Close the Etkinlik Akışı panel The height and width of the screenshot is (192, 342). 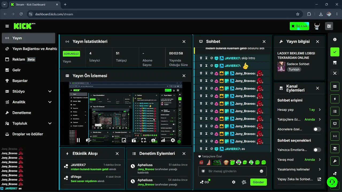tap(117, 154)
